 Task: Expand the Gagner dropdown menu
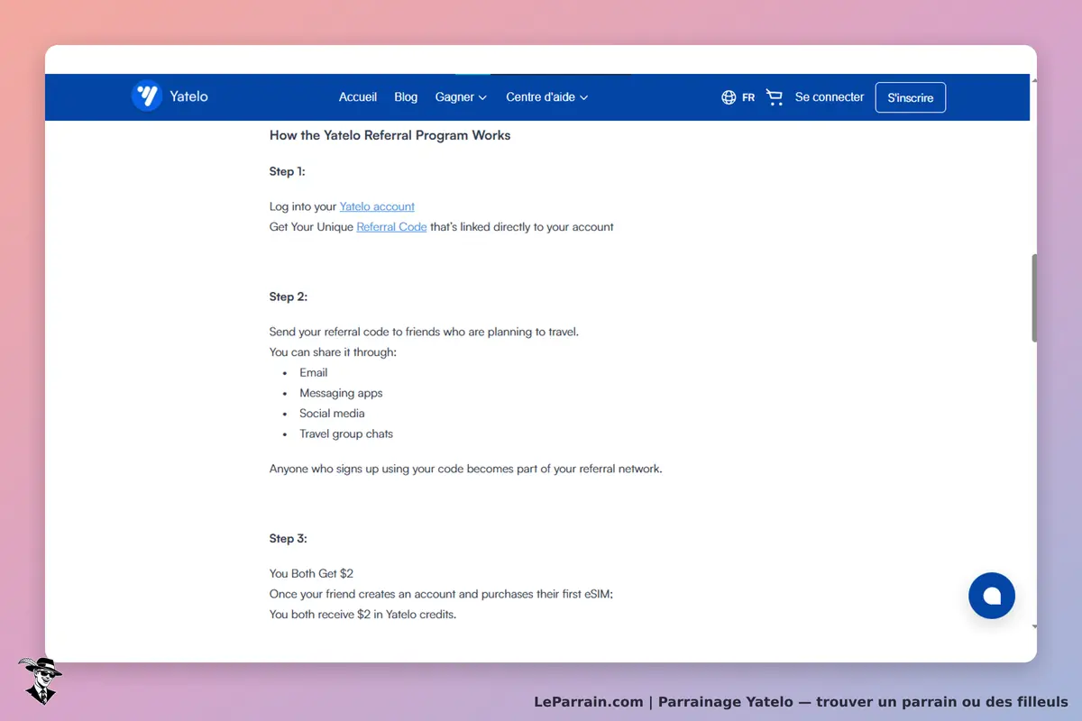[x=461, y=97]
